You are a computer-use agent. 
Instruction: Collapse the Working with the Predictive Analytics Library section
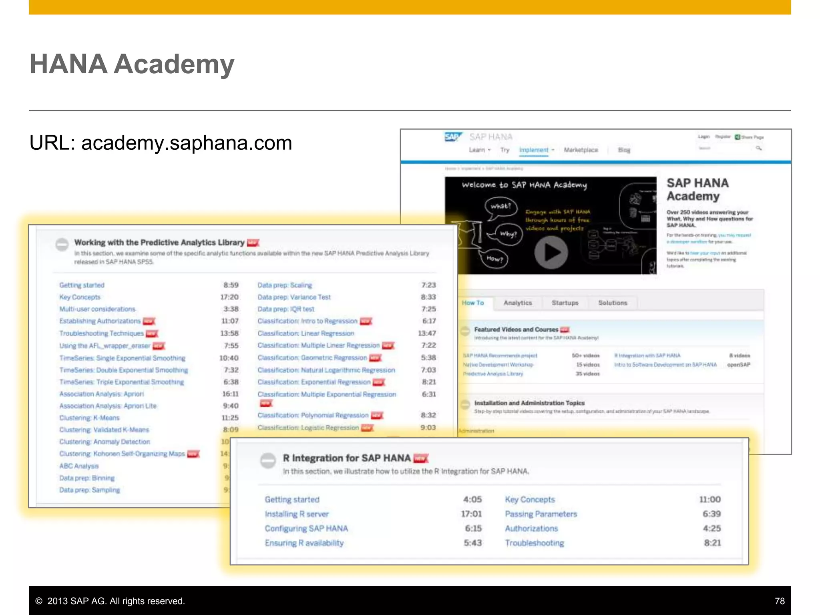pyautogui.click(x=62, y=244)
